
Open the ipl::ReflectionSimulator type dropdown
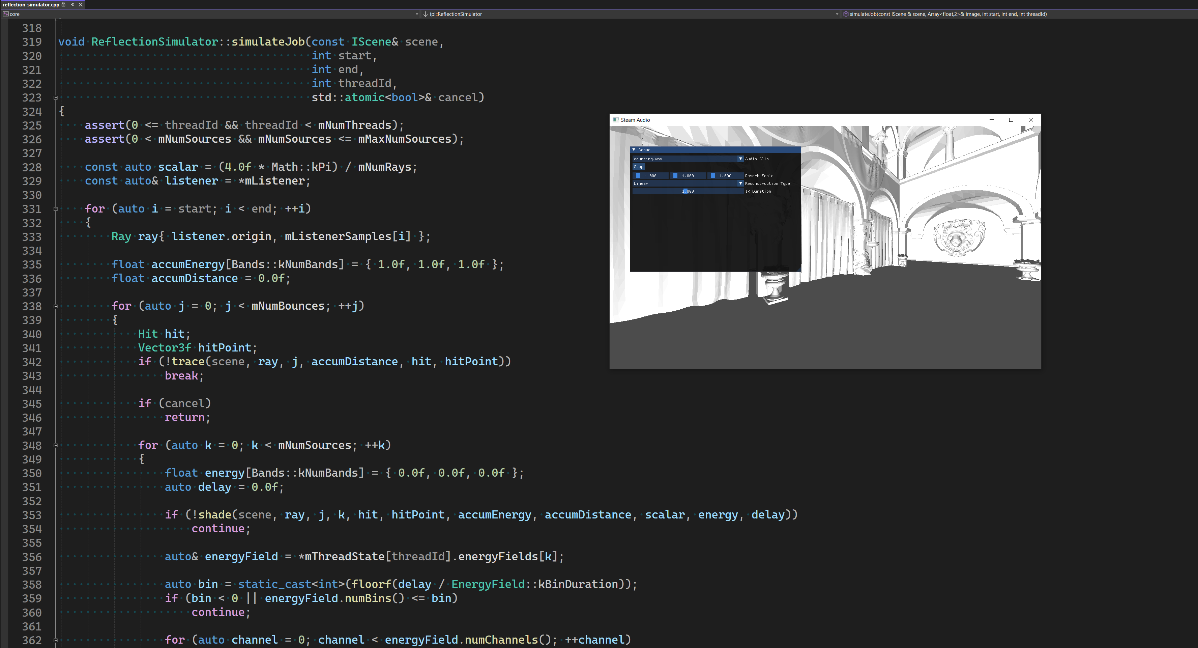838,14
